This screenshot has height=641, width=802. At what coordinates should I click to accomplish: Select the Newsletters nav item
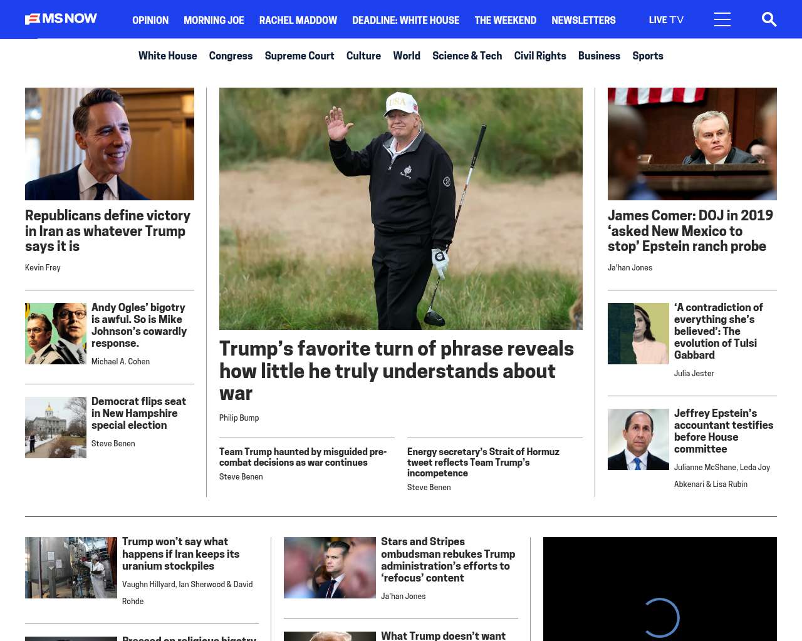tap(583, 20)
